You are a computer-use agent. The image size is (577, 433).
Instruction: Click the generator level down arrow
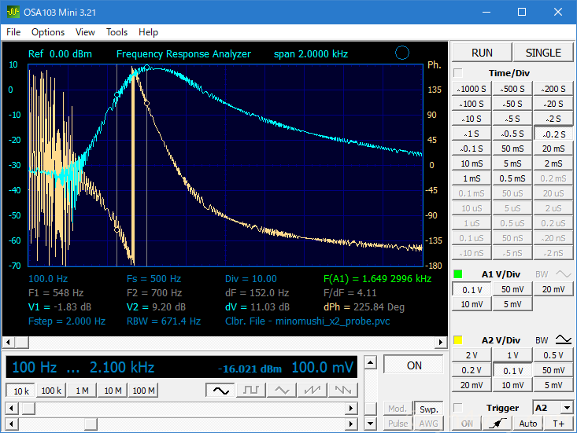[x=370, y=424]
